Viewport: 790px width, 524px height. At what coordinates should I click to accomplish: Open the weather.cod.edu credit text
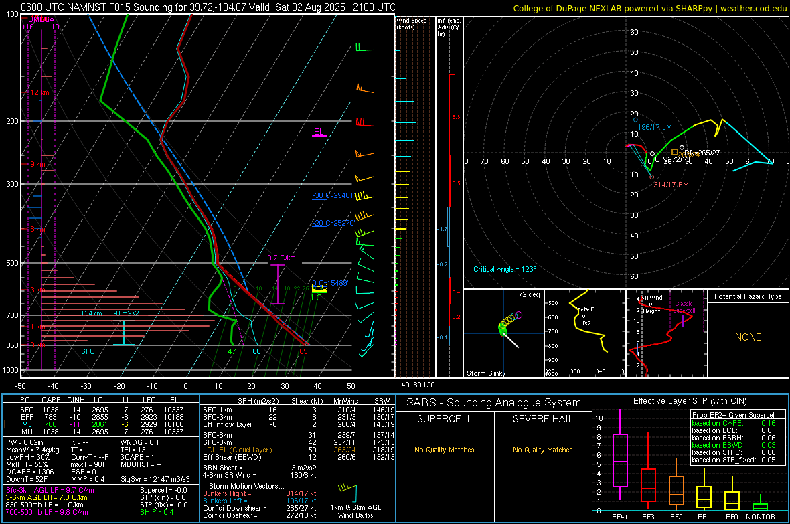coord(753,8)
